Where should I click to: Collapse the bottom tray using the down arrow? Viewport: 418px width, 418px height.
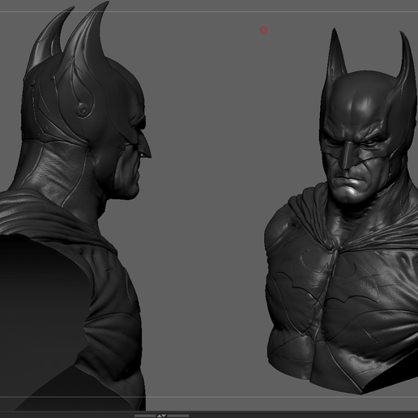coord(164,416)
